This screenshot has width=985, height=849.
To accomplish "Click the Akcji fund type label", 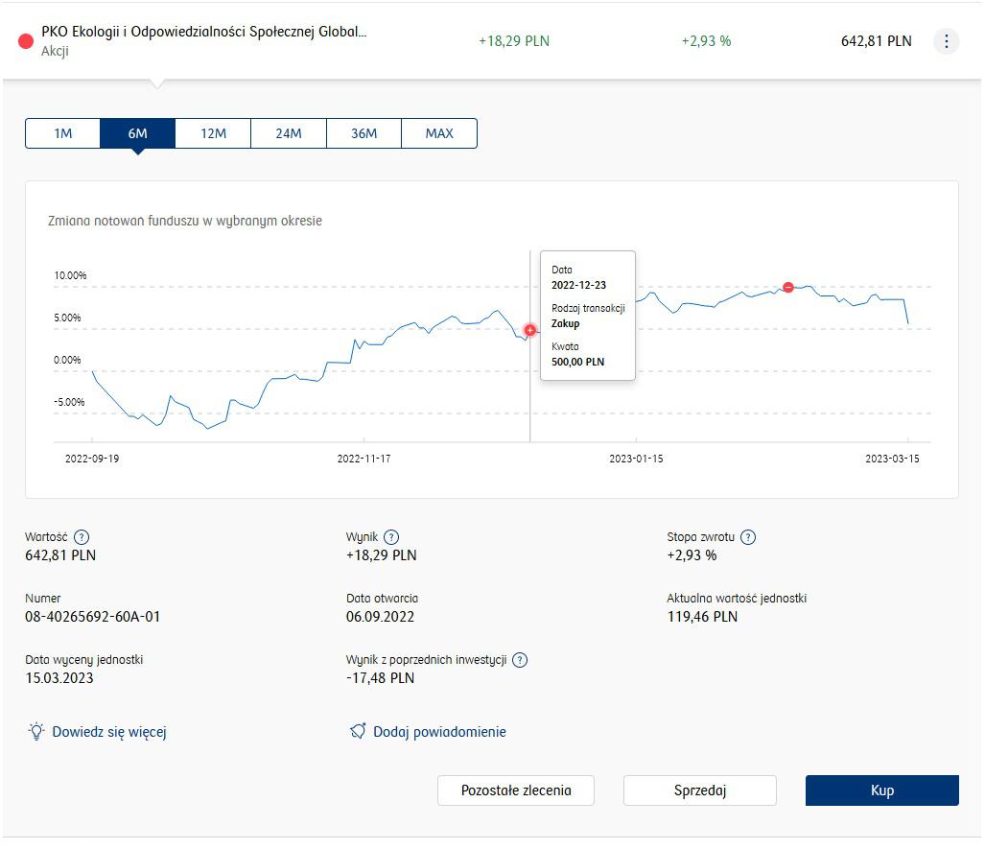I will (55, 52).
